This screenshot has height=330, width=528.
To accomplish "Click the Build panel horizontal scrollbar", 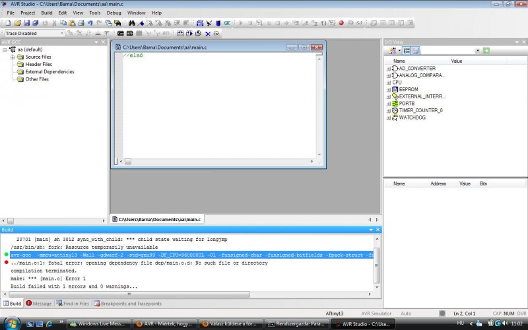I will (x=129, y=294).
